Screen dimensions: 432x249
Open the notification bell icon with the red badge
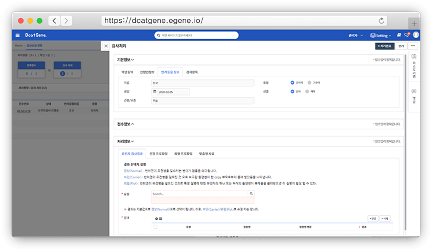[x=407, y=35]
